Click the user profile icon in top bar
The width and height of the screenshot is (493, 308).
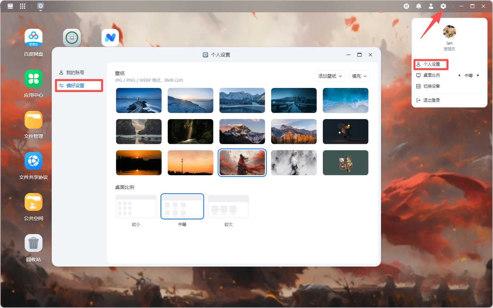click(431, 6)
